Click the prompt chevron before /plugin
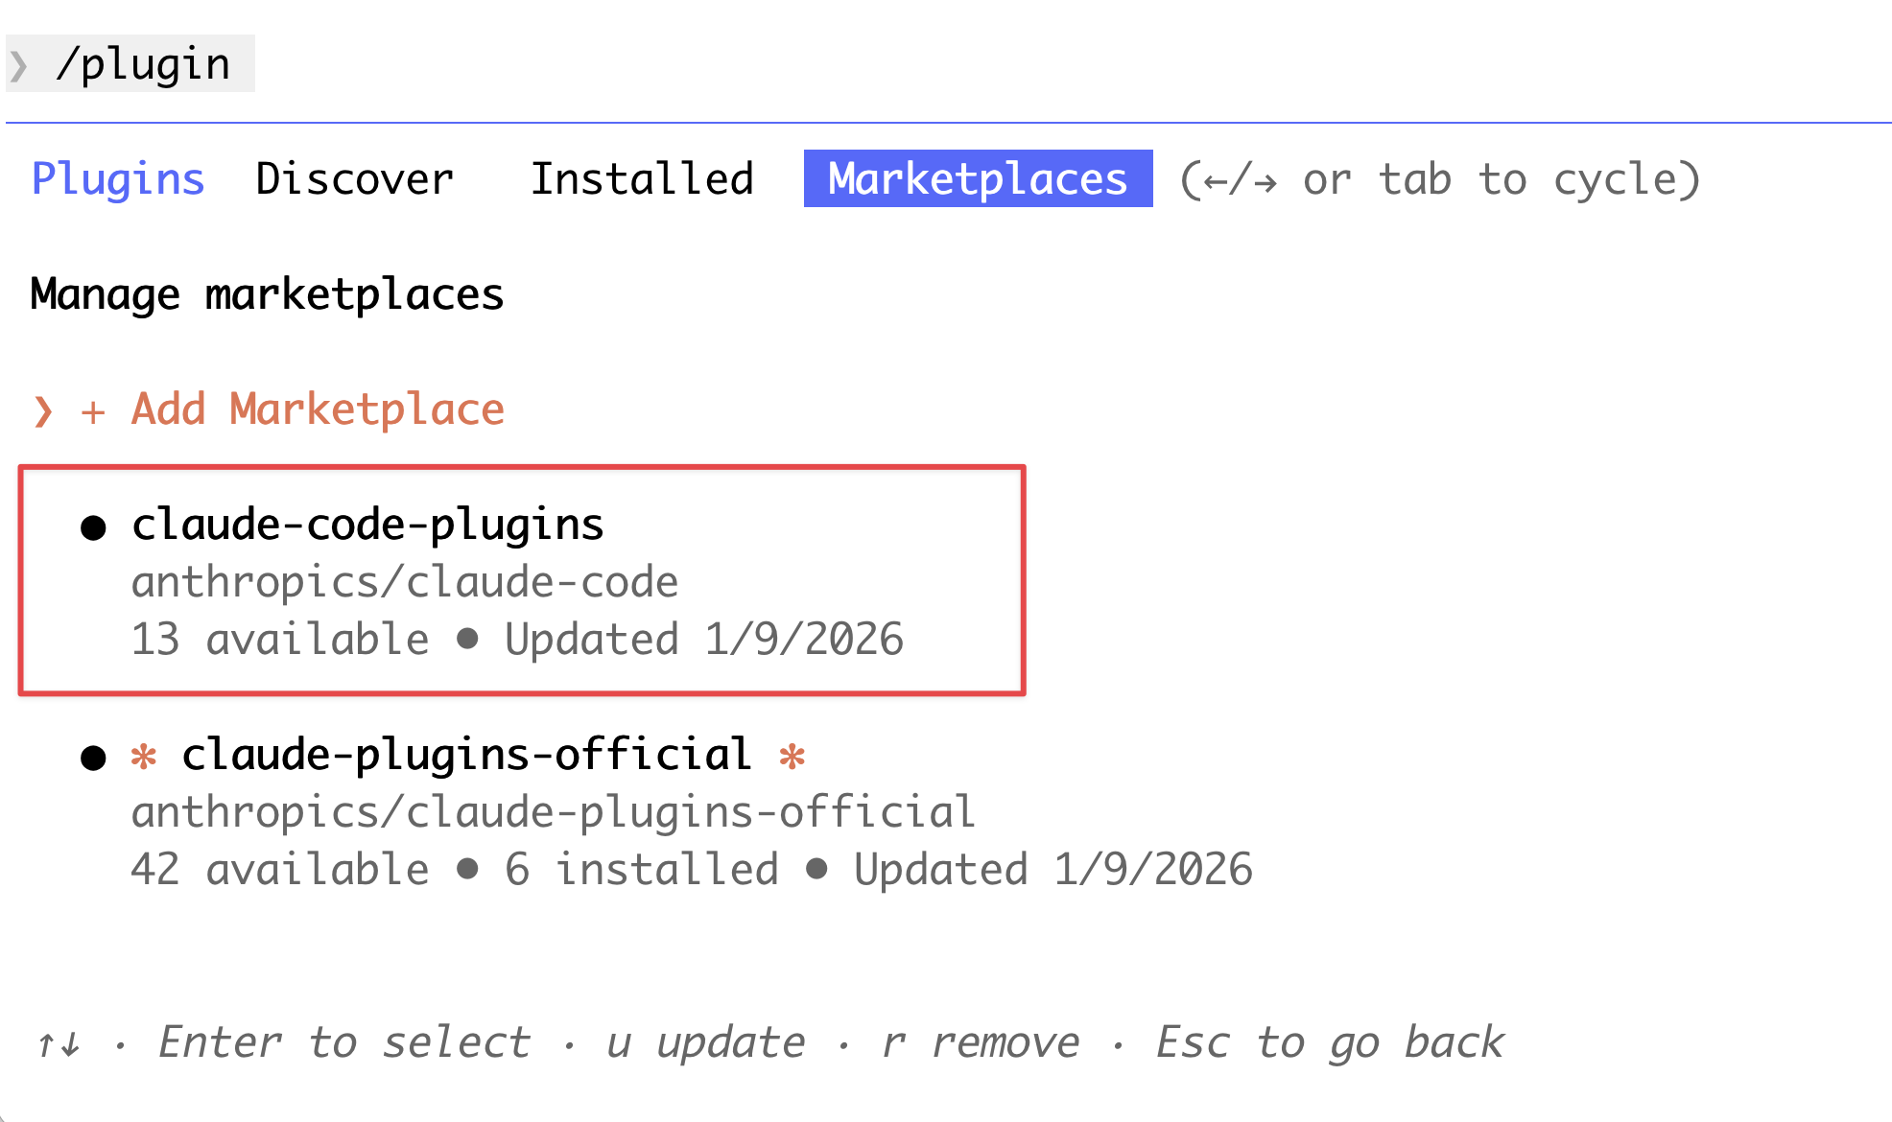 coord(19,65)
